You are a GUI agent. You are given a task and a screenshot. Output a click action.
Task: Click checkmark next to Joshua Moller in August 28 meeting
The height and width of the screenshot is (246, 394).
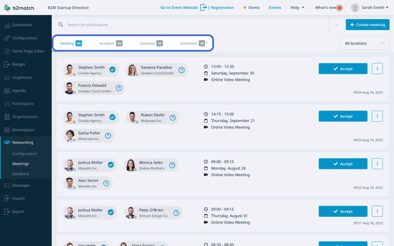111,165
